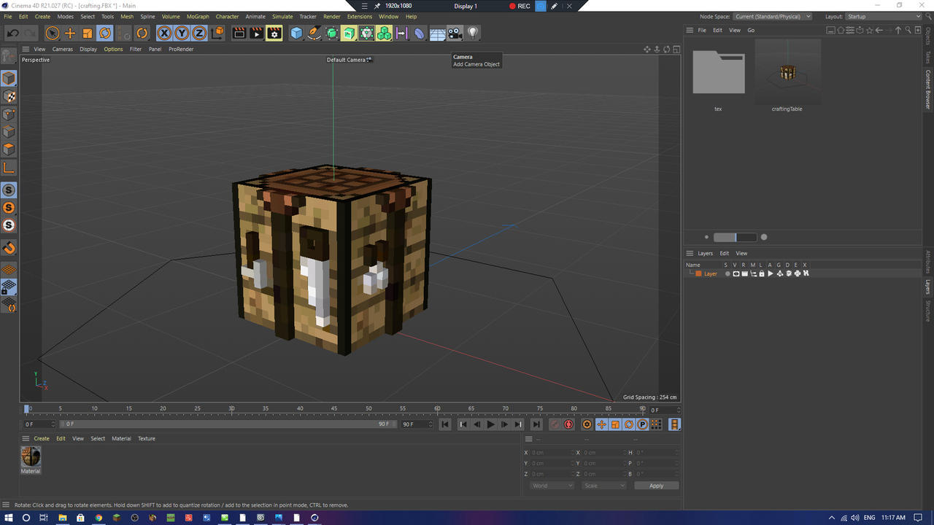Click the REC button in top bar
This screenshot has height=525, width=934.
(x=520, y=6)
